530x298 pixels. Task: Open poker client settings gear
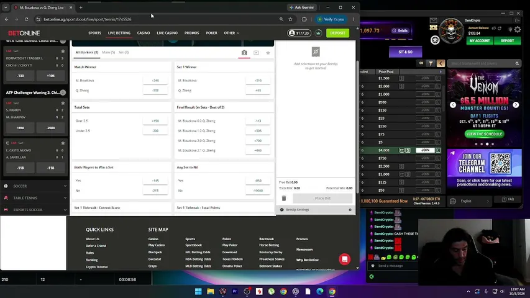tap(518, 30)
